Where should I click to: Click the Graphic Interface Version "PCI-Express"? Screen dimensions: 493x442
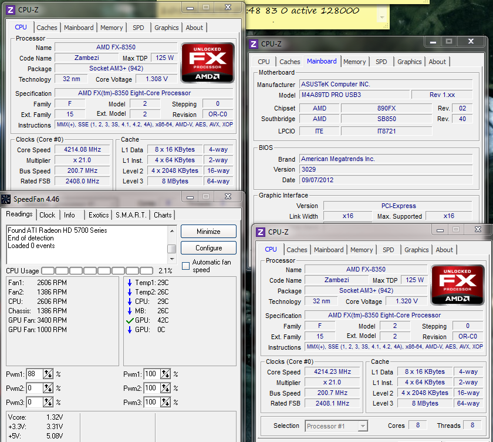click(398, 206)
